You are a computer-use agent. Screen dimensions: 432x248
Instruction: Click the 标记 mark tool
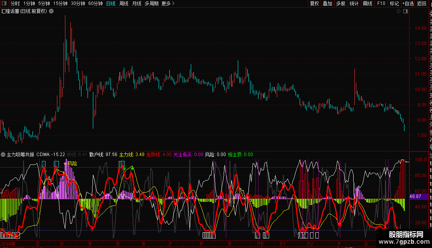pyautogui.click(x=394, y=3)
